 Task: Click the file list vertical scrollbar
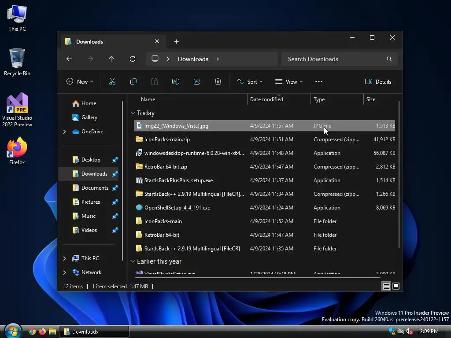tap(399, 174)
